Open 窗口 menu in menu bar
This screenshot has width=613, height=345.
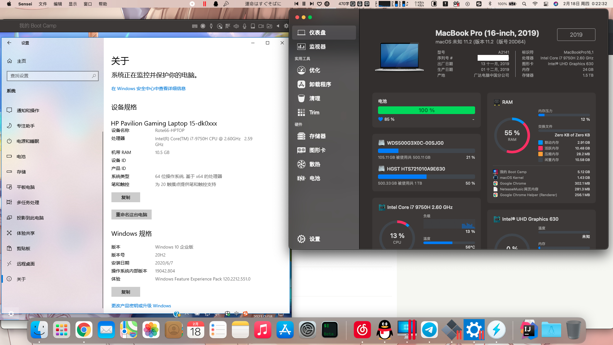88,4
